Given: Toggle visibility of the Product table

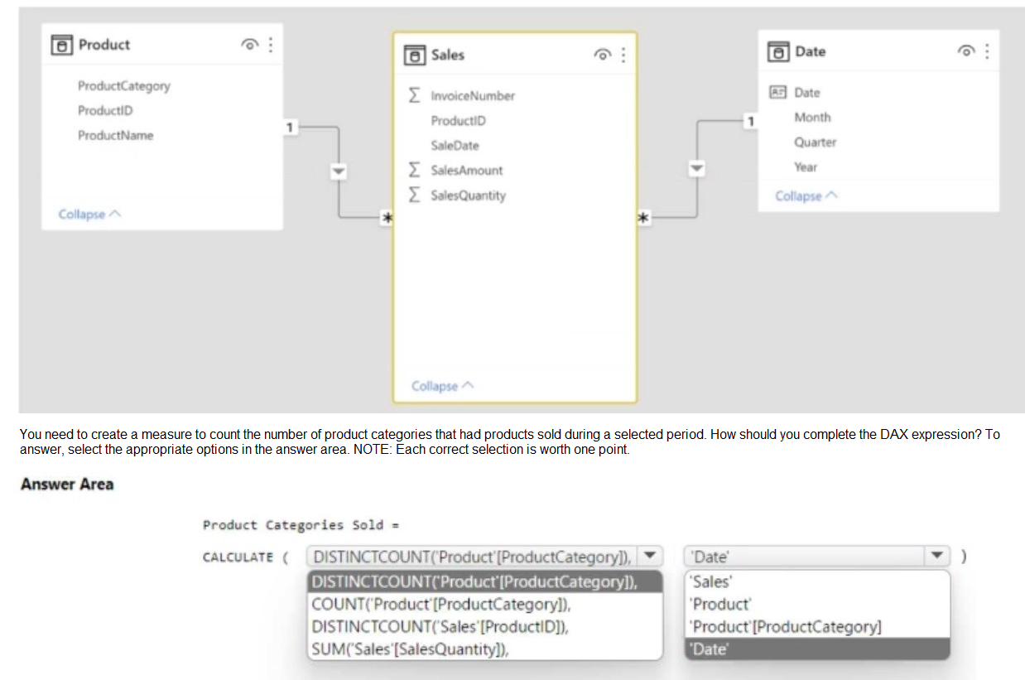Looking at the screenshot, I should click(x=249, y=46).
